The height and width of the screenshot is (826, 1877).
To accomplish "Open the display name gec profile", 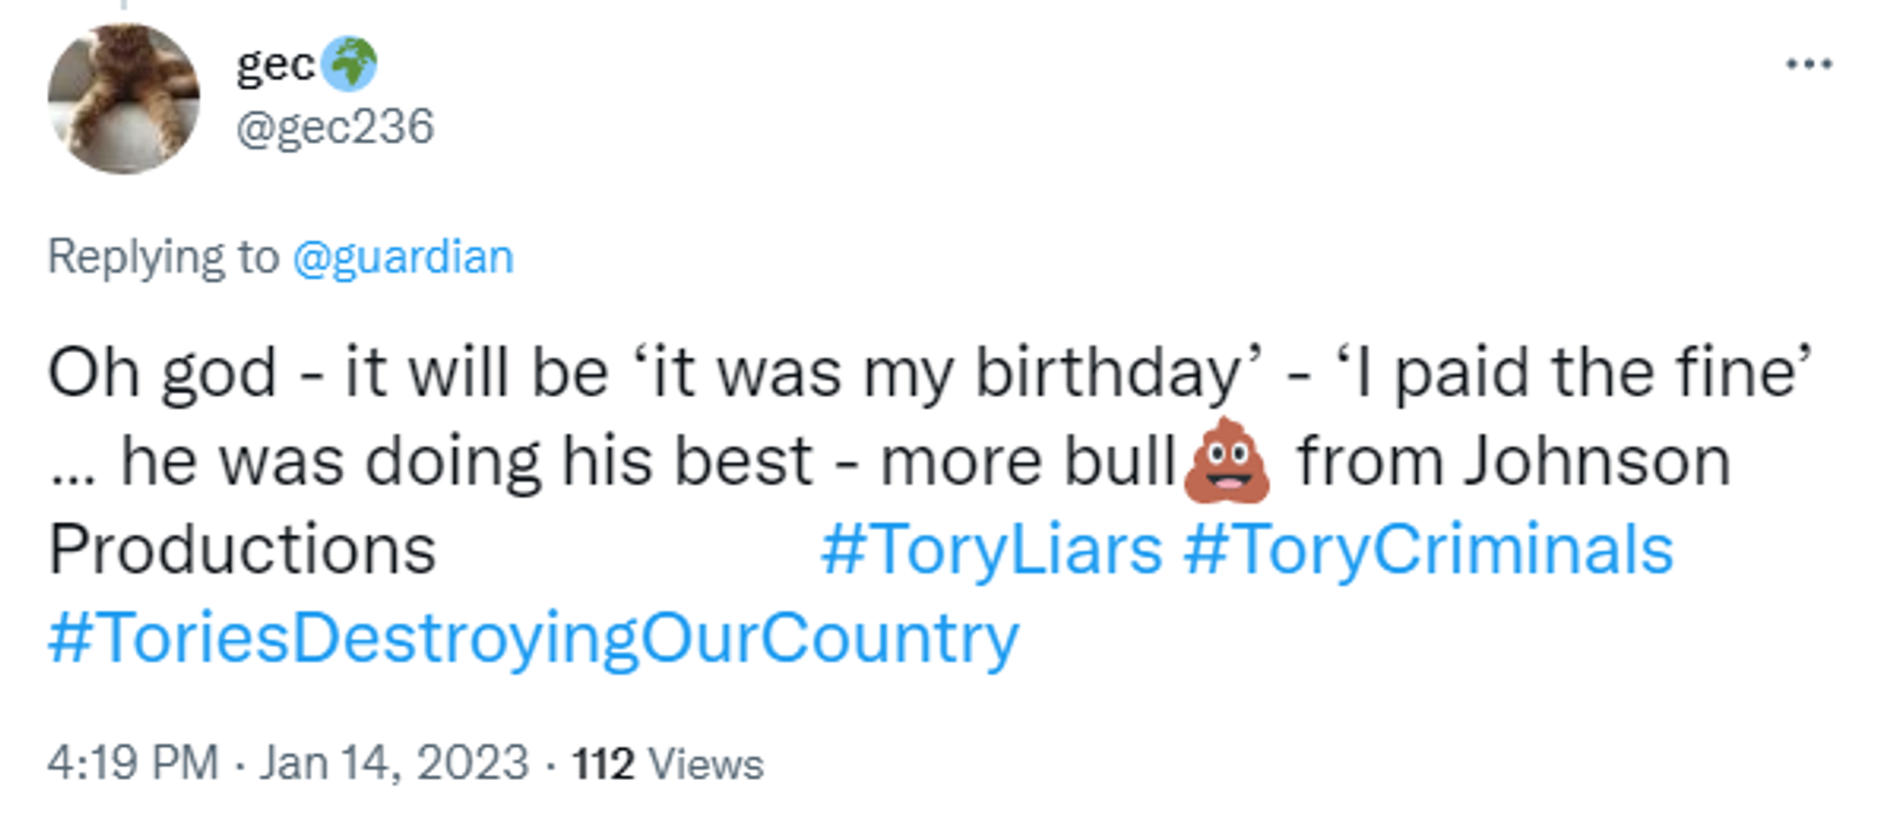I will tap(276, 65).
